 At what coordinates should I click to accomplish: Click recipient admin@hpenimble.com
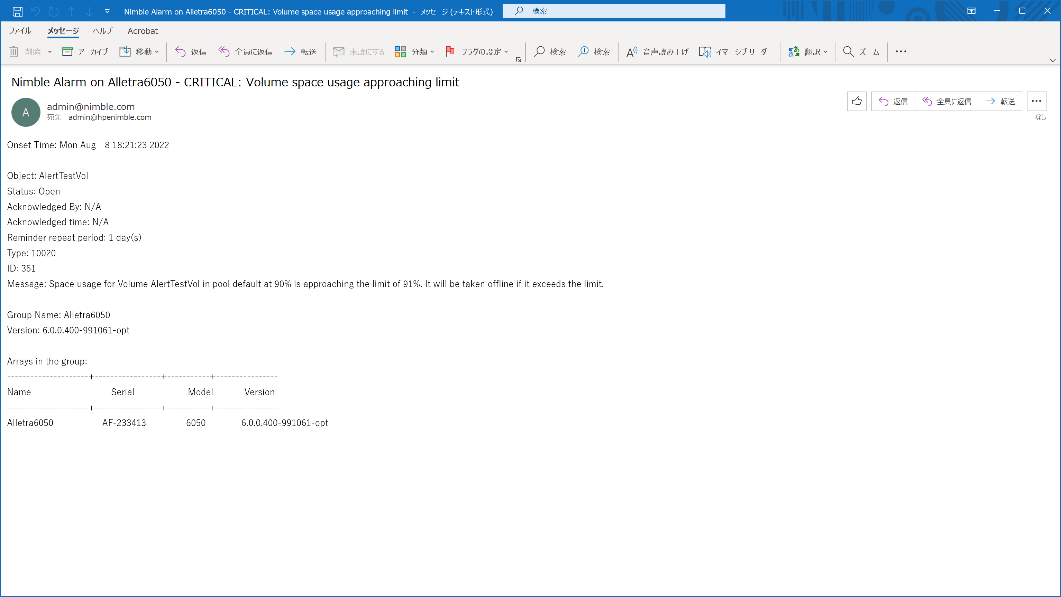coord(110,117)
